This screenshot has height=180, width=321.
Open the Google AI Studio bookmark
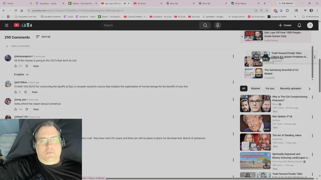277,17
